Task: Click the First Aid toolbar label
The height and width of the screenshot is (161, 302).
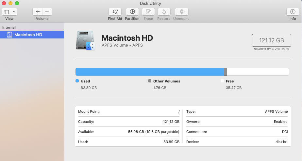Action: pyautogui.click(x=115, y=19)
